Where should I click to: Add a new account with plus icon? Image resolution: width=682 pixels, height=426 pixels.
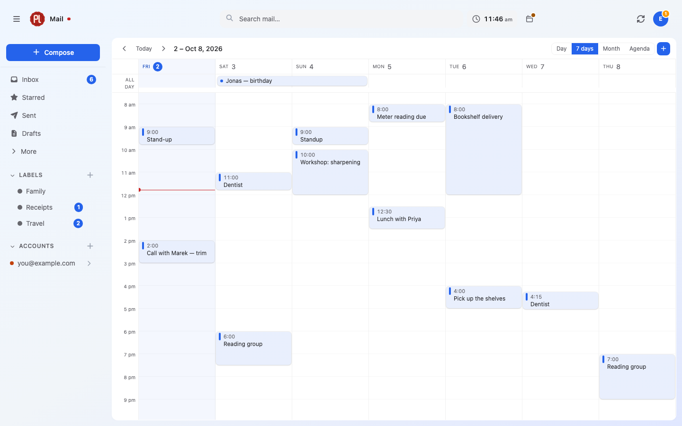pos(90,246)
